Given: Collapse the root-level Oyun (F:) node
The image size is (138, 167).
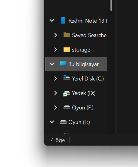Looking at the screenshot, I should coord(52,122).
